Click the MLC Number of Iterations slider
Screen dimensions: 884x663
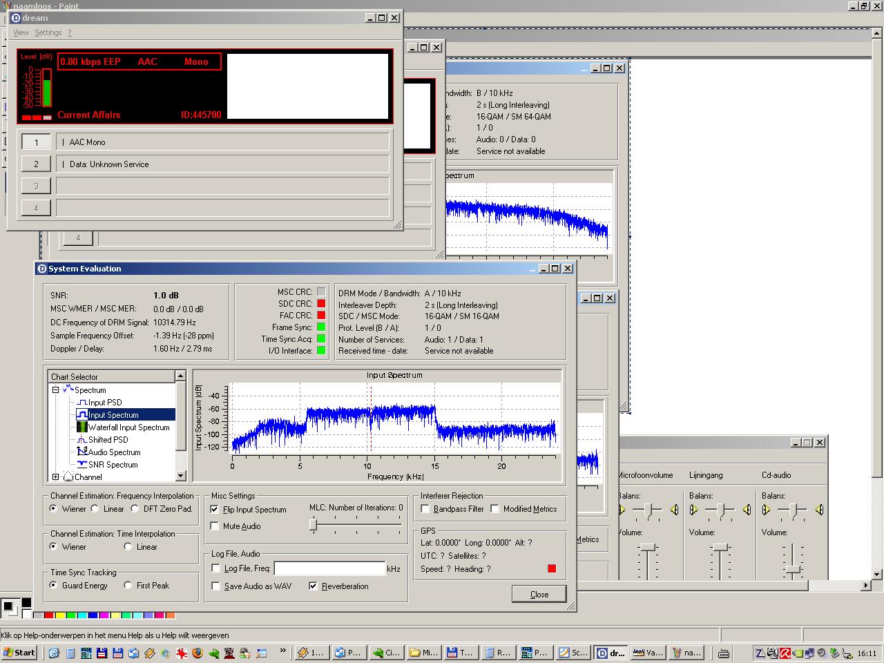[314, 526]
